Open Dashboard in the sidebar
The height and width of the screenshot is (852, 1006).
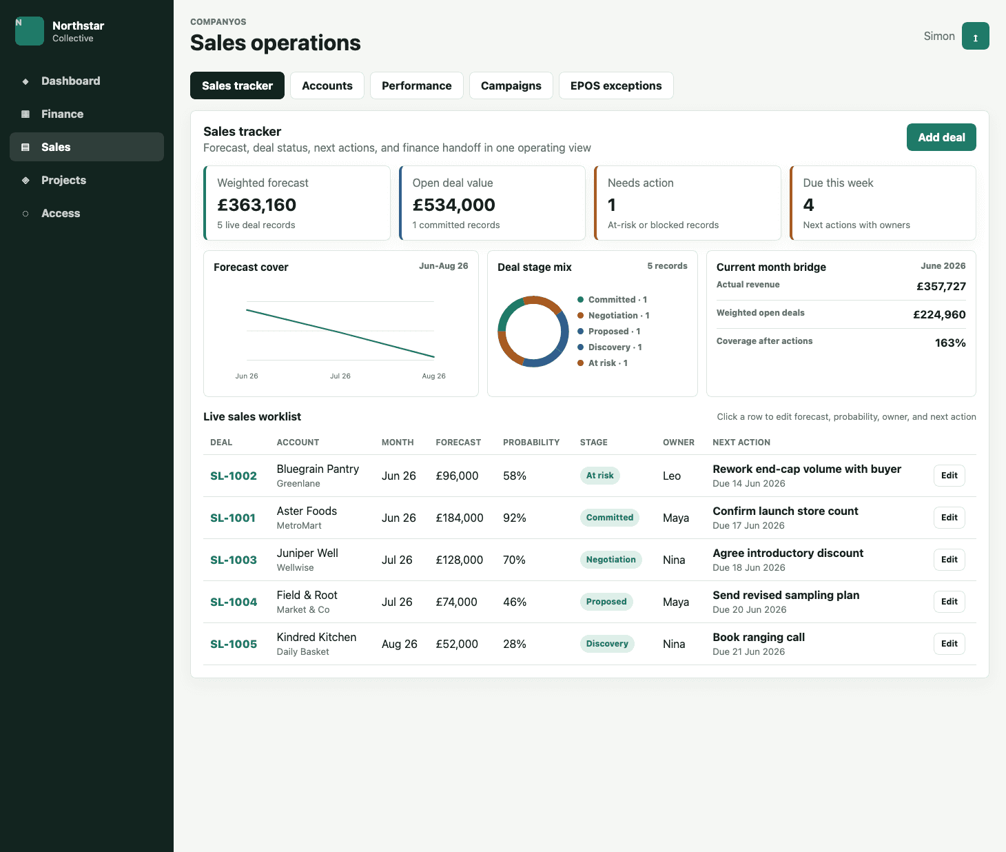click(x=87, y=81)
